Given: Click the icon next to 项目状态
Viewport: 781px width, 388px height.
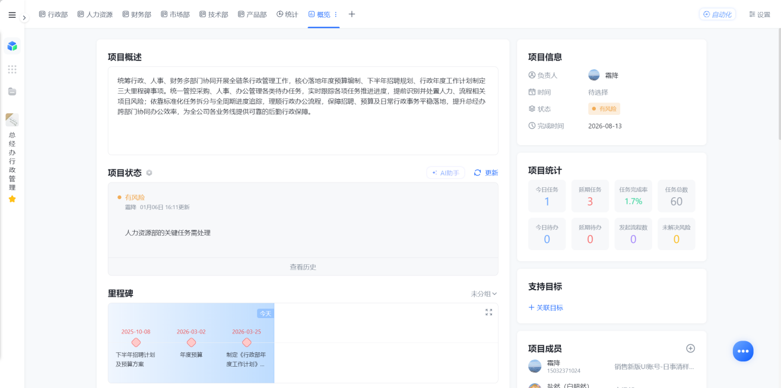Looking at the screenshot, I should tap(150, 173).
